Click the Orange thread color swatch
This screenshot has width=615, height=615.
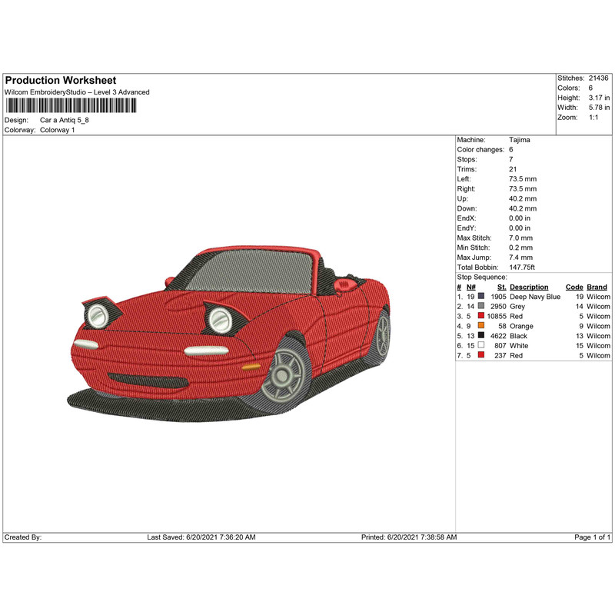click(x=481, y=327)
